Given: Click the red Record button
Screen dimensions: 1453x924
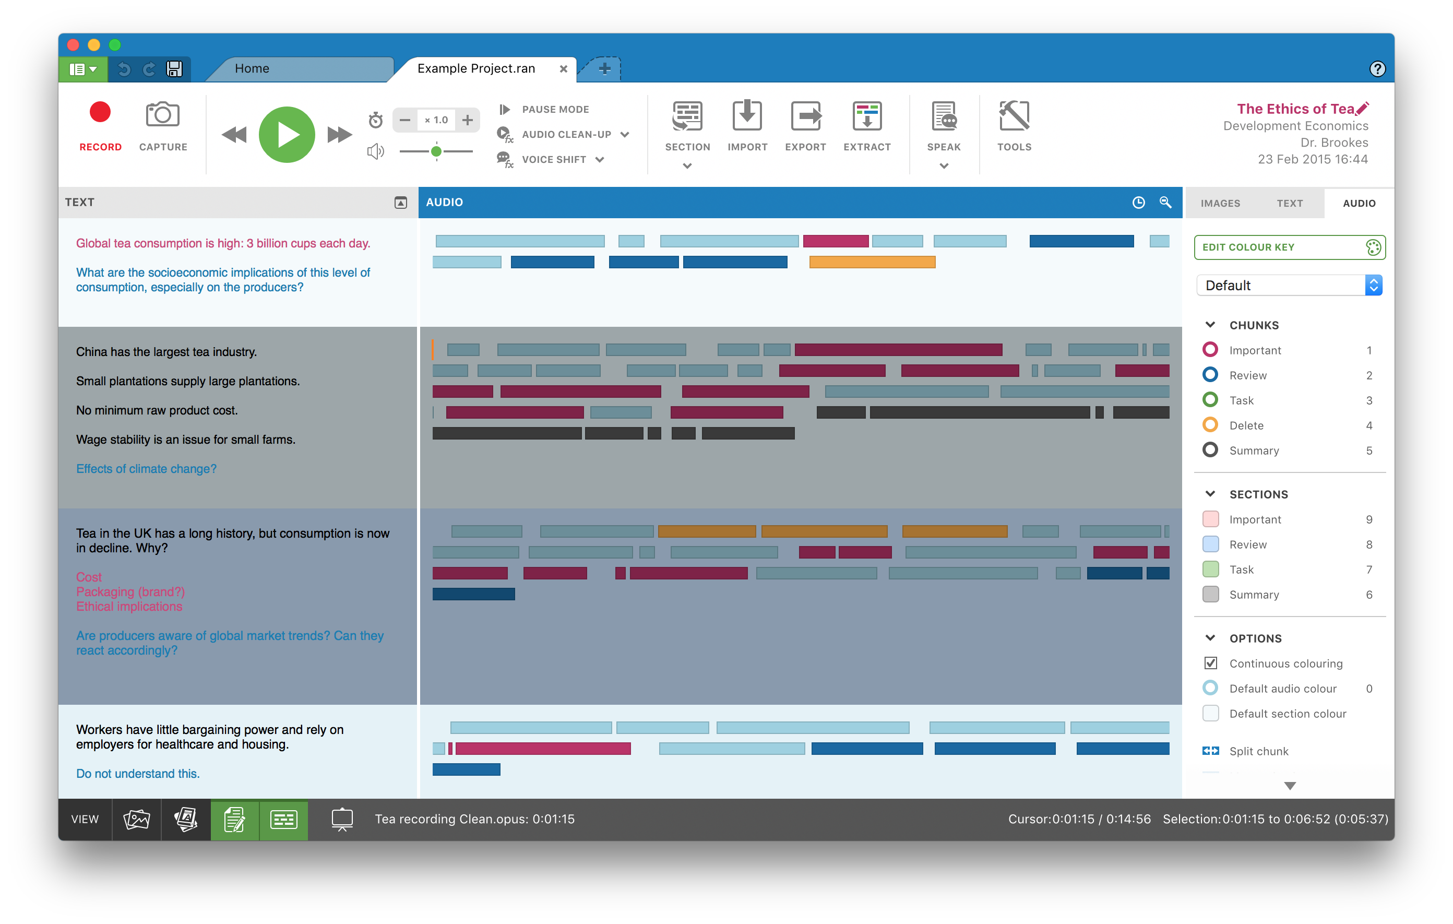Looking at the screenshot, I should [100, 113].
